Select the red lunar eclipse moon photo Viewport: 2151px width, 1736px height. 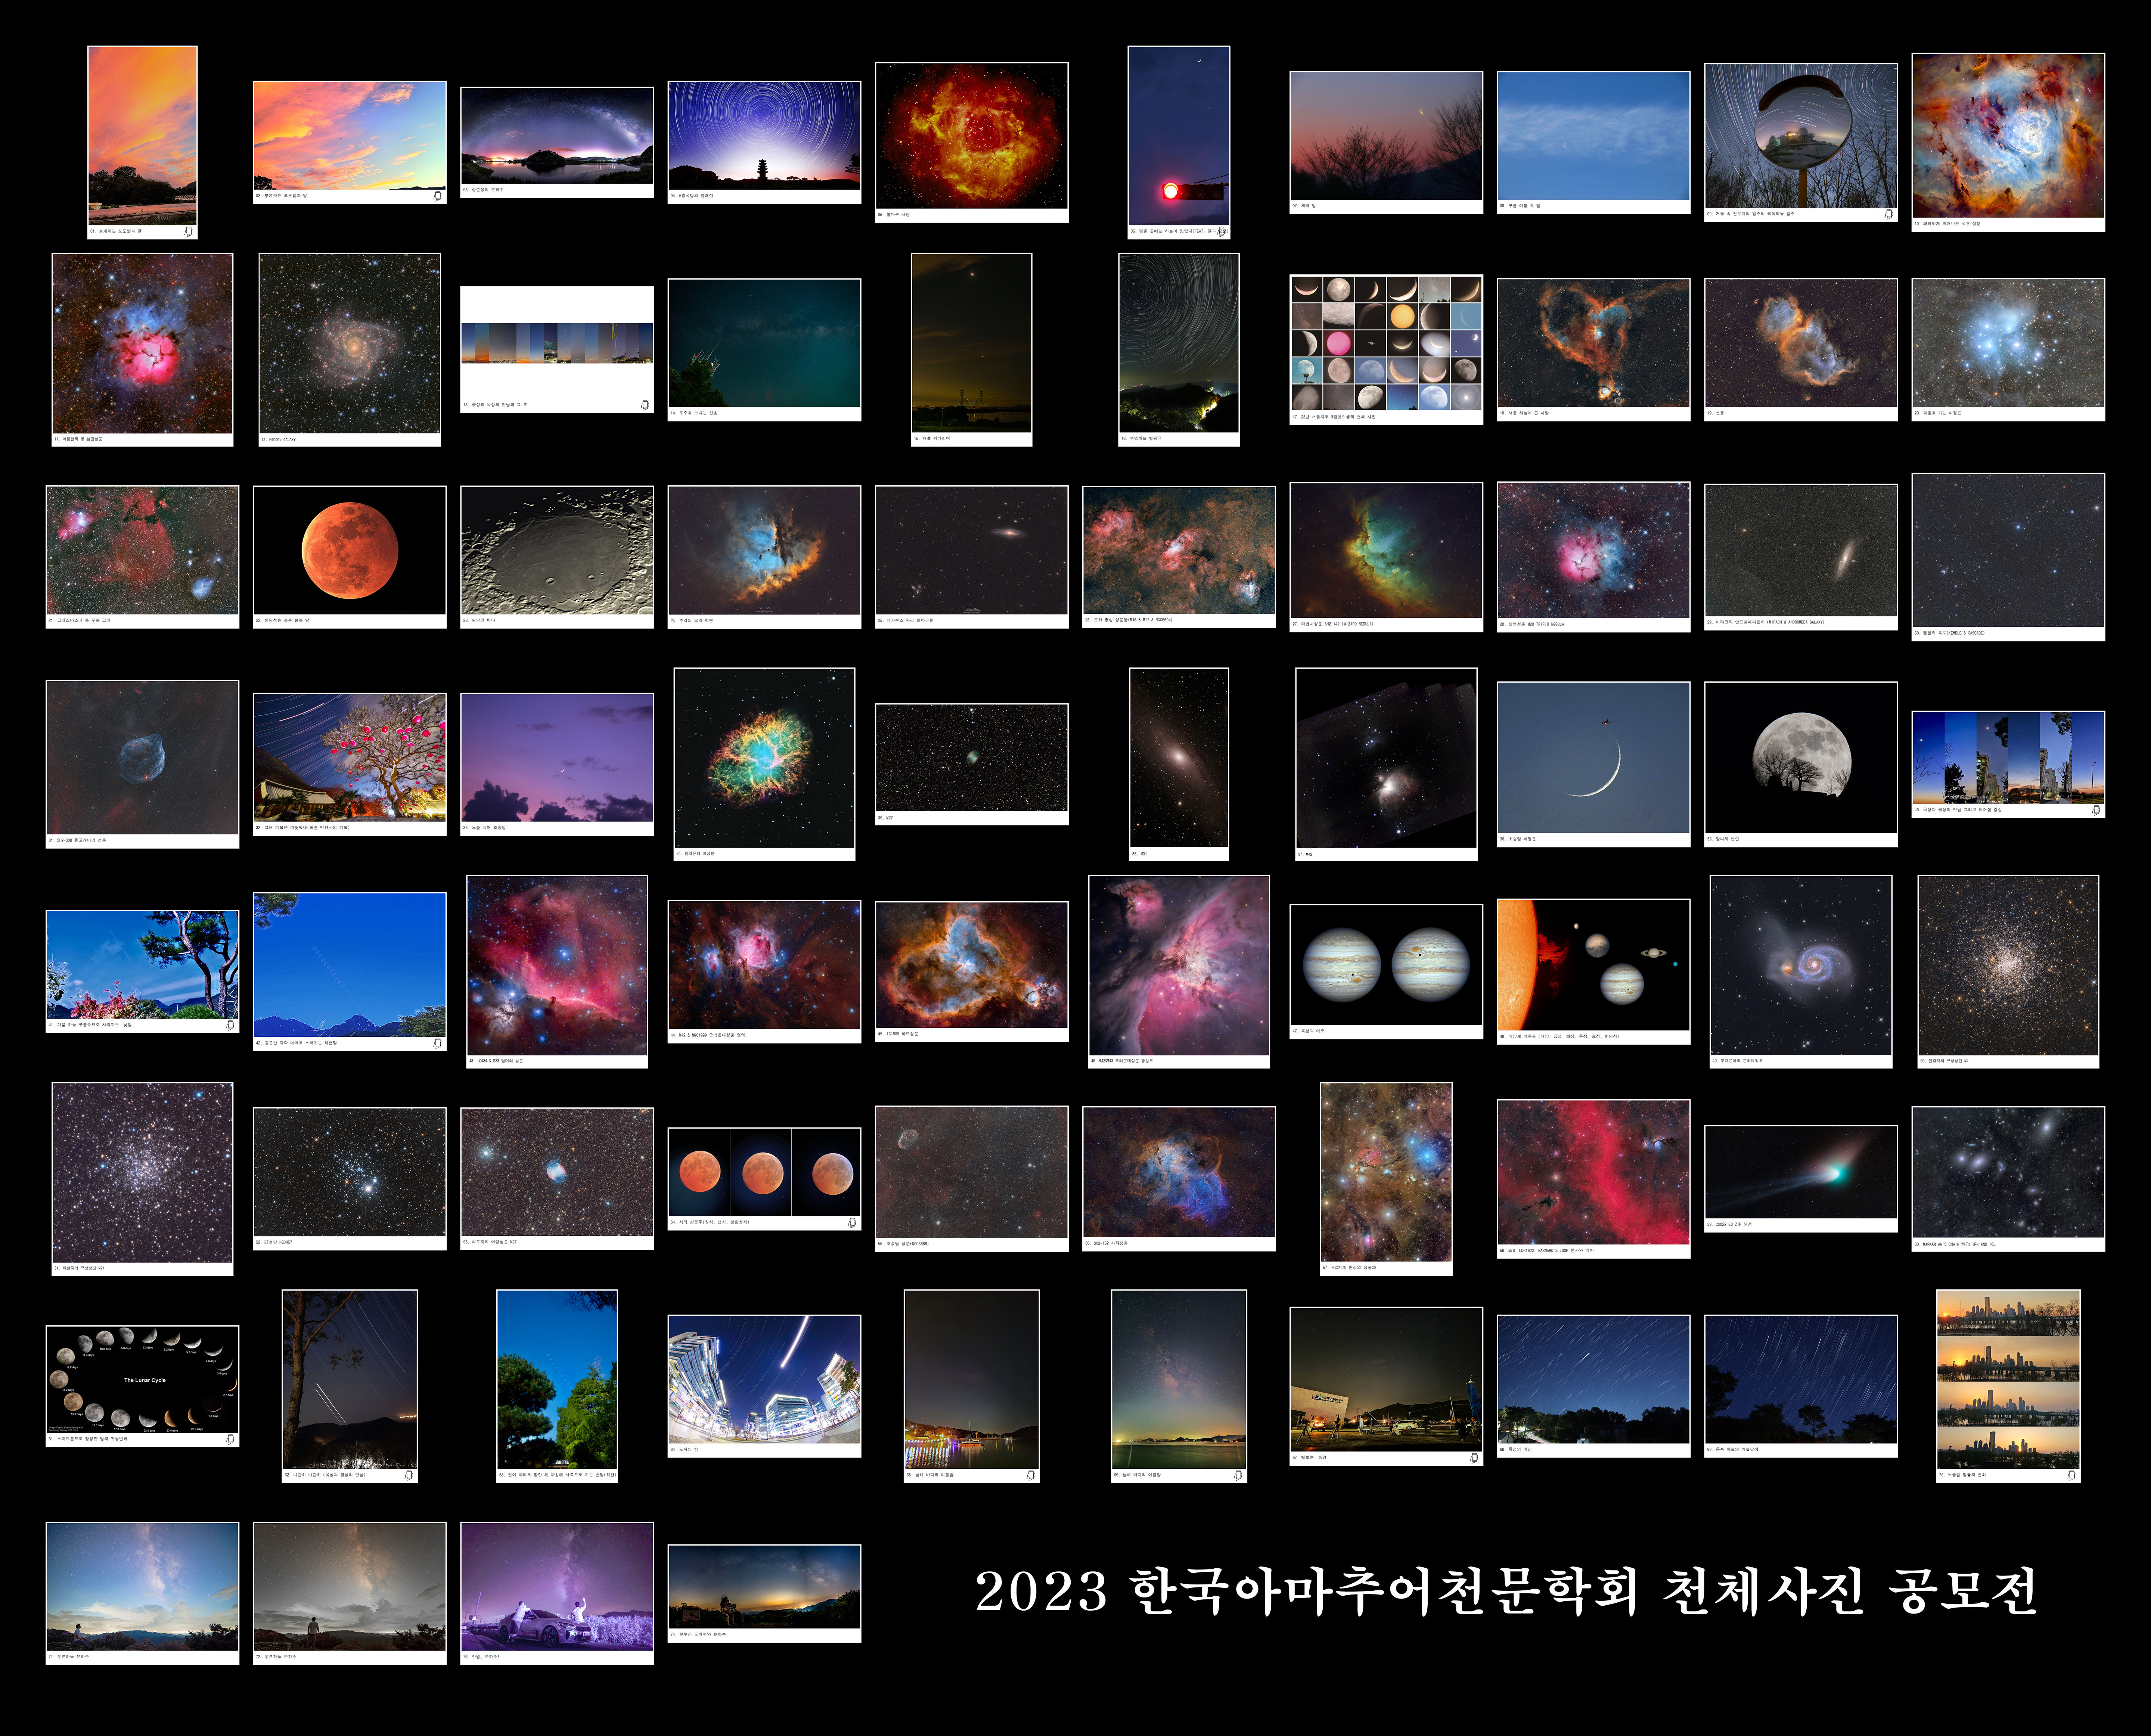tap(349, 550)
